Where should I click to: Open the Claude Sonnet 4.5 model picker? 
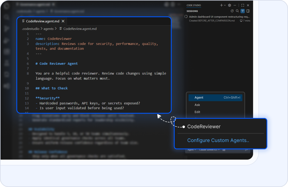[x=209, y=150]
